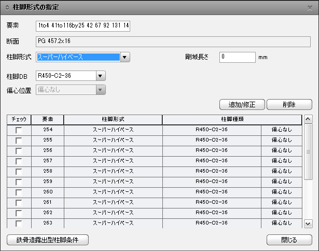The image size is (319, 251).
Task: Click the 断面 field PG 457.2x16
Action: point(173,41)
